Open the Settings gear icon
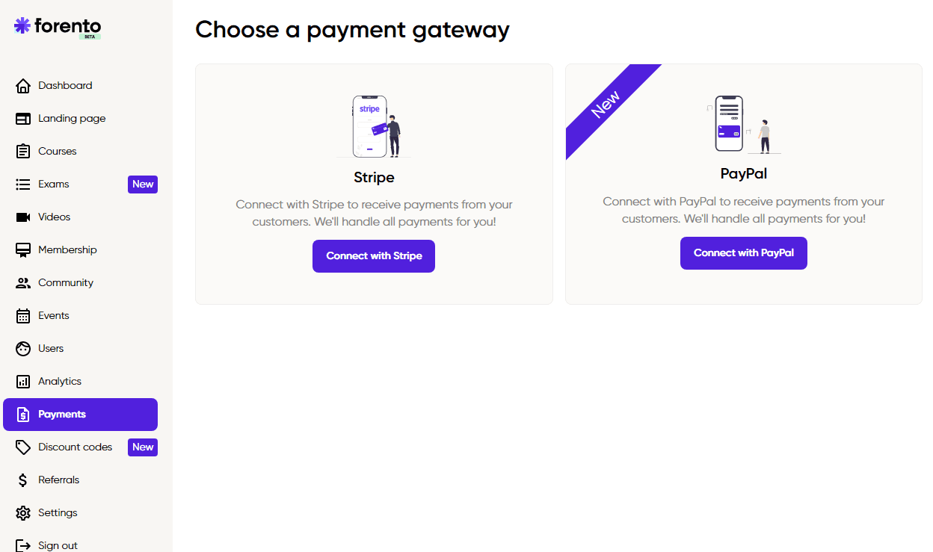 pyautogui.click(x=23, y=513)
